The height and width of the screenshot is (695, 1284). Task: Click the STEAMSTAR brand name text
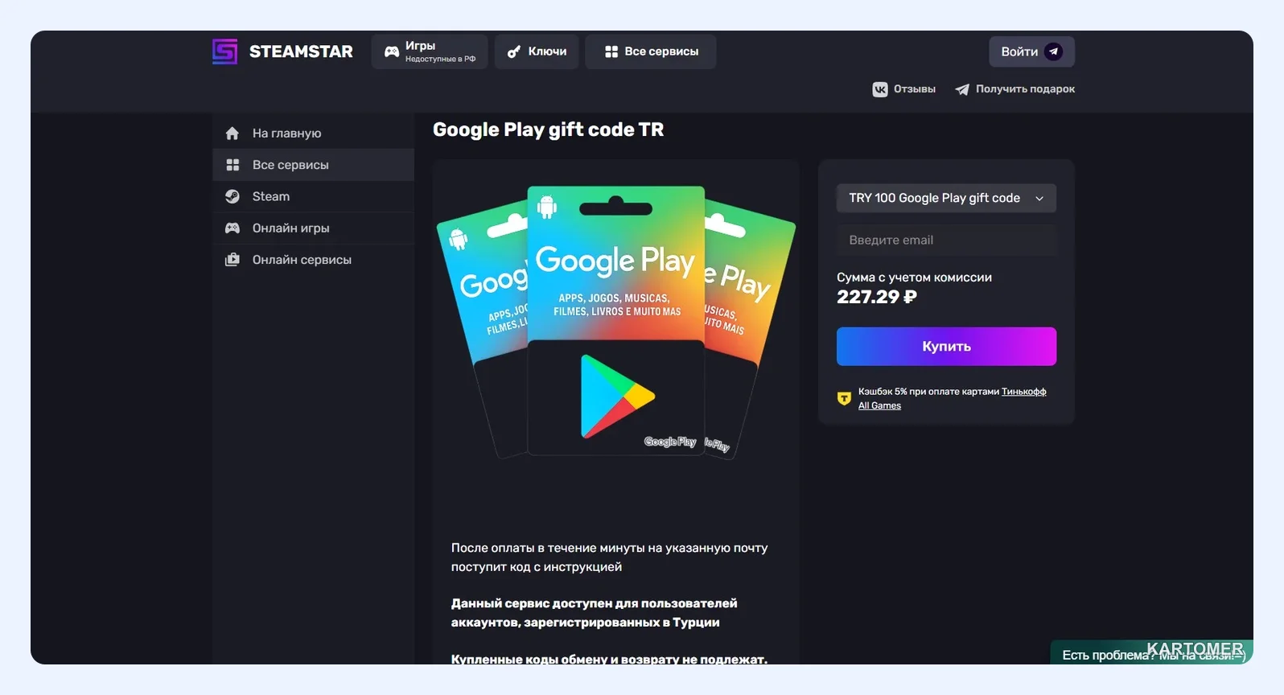click(301, 51)
